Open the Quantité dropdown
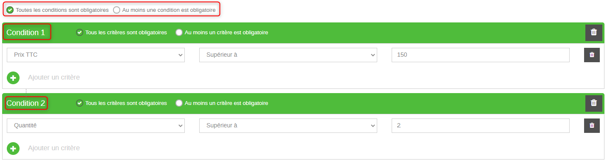This screenshot has width=610, height=168. tap(96, 125)
